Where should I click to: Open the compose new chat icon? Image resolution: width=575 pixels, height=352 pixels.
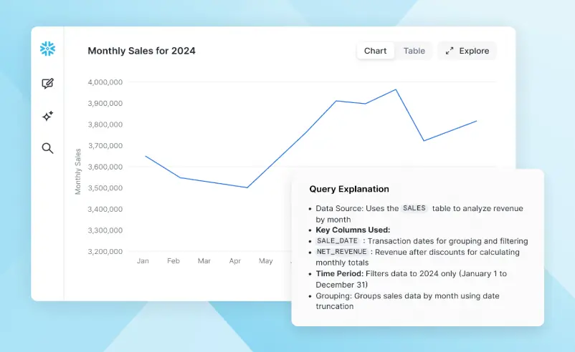coord(48,84)
